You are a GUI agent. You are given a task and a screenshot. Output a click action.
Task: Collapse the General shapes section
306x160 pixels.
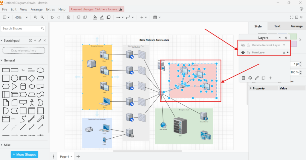coord(10,60)
